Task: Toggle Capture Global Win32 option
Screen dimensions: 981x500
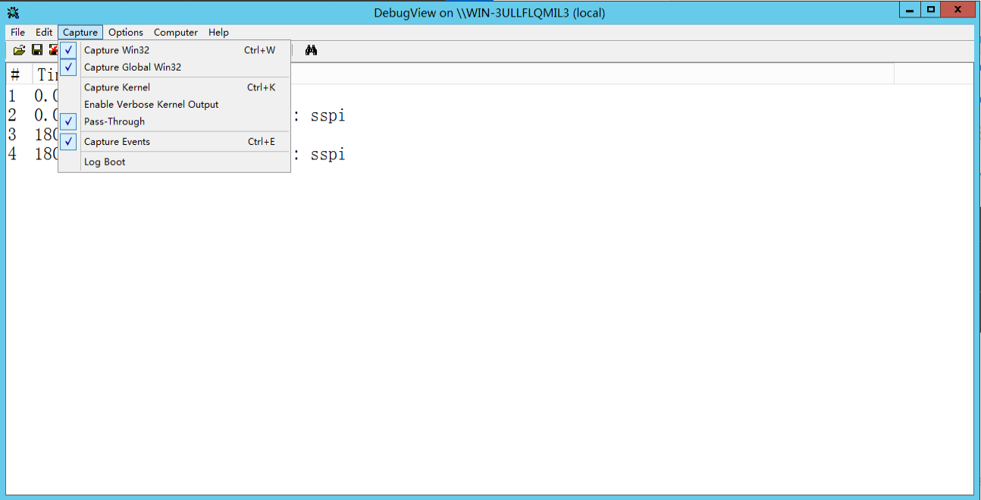Action: tap(174, 67)
